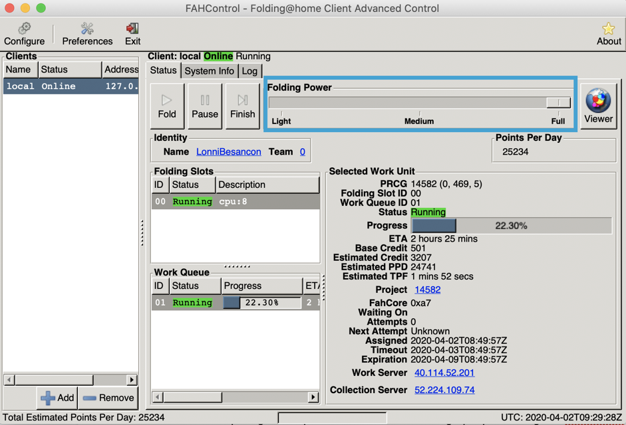Click Folding Slots ID column header
This screenshot has height=425, width=626.
[160, 185]
